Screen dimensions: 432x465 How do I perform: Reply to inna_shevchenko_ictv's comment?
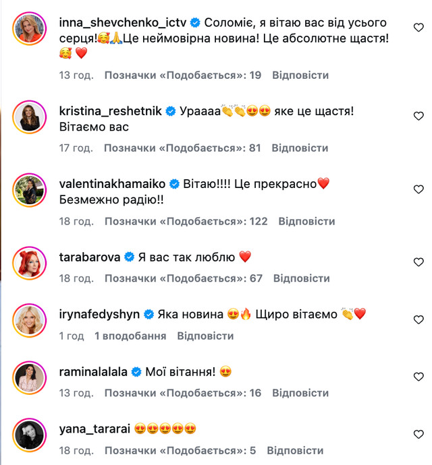point(300,75)
